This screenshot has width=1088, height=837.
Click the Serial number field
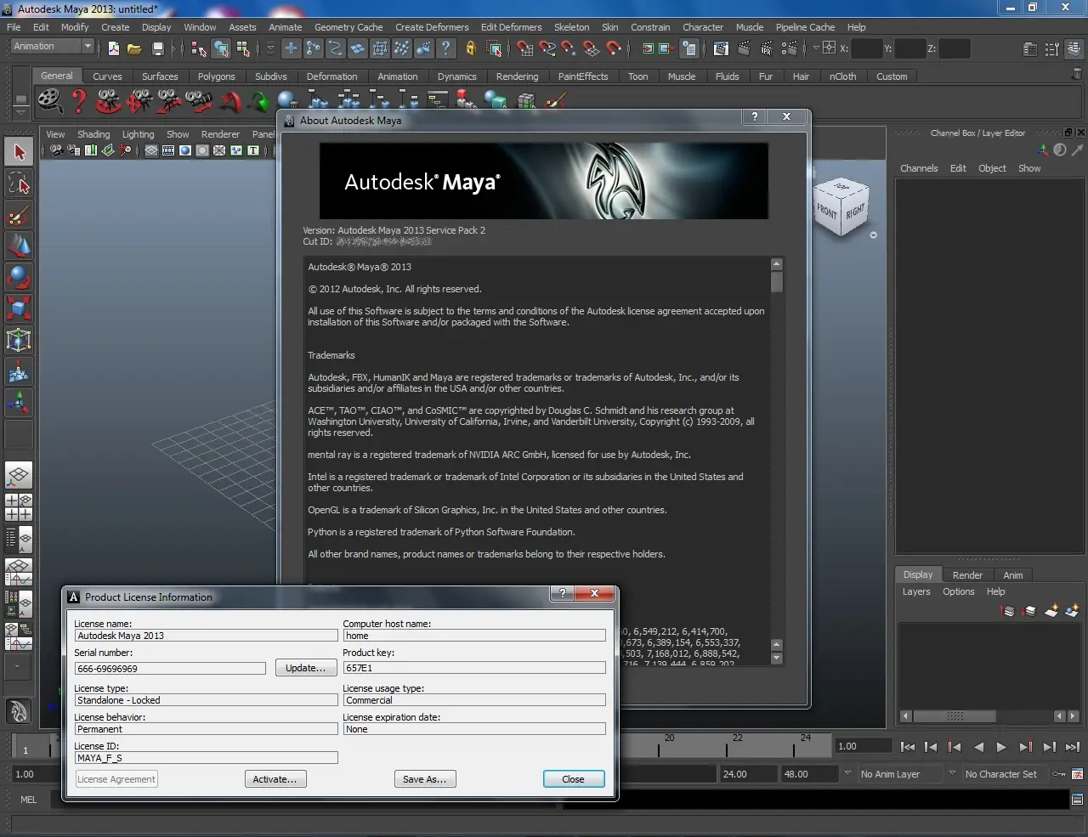tap(170, 669)
